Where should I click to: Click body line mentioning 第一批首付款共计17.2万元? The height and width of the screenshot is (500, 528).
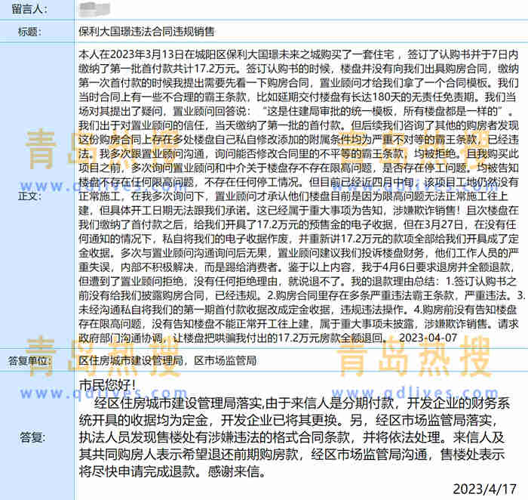(299, 69)
